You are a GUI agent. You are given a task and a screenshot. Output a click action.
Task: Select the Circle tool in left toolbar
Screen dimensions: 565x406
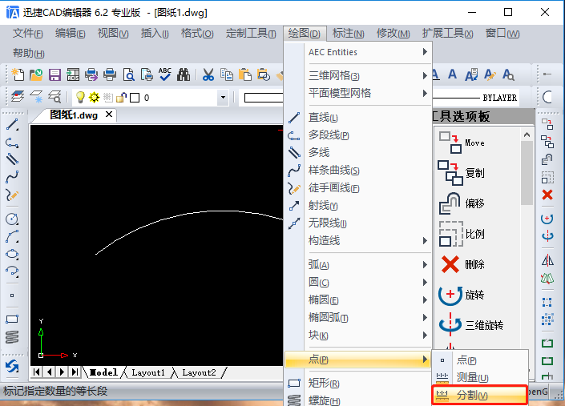[x=12, y=219]
